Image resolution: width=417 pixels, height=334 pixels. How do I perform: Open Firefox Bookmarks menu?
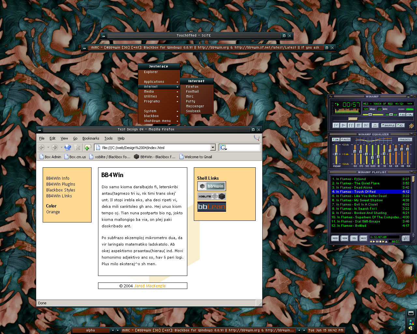(x=91, y=138)
